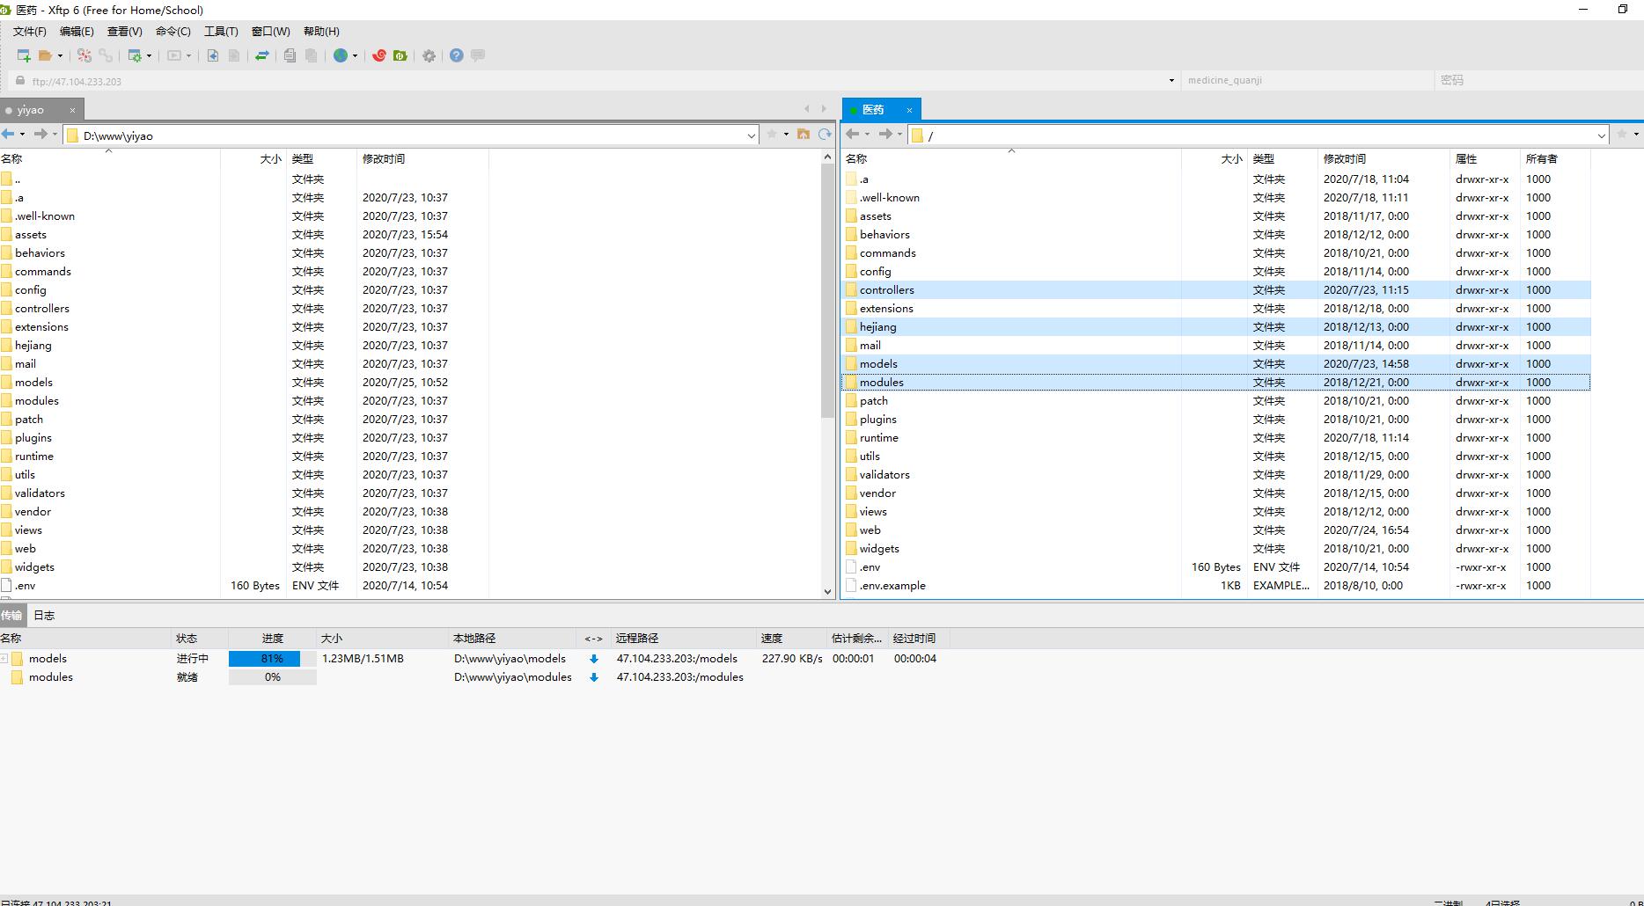1644x906 pixels.
Task: Open the host address dropdown arrow
Action: (x=1171, y=80)
